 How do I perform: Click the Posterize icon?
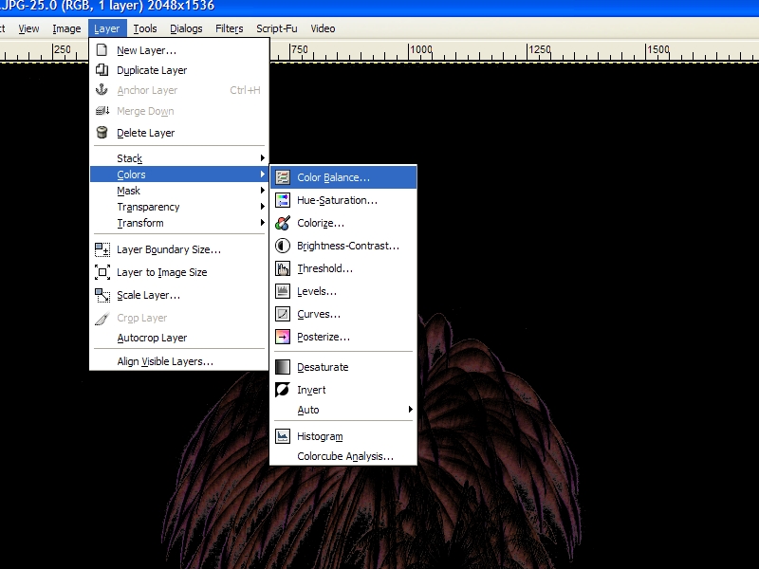point(283,337)
